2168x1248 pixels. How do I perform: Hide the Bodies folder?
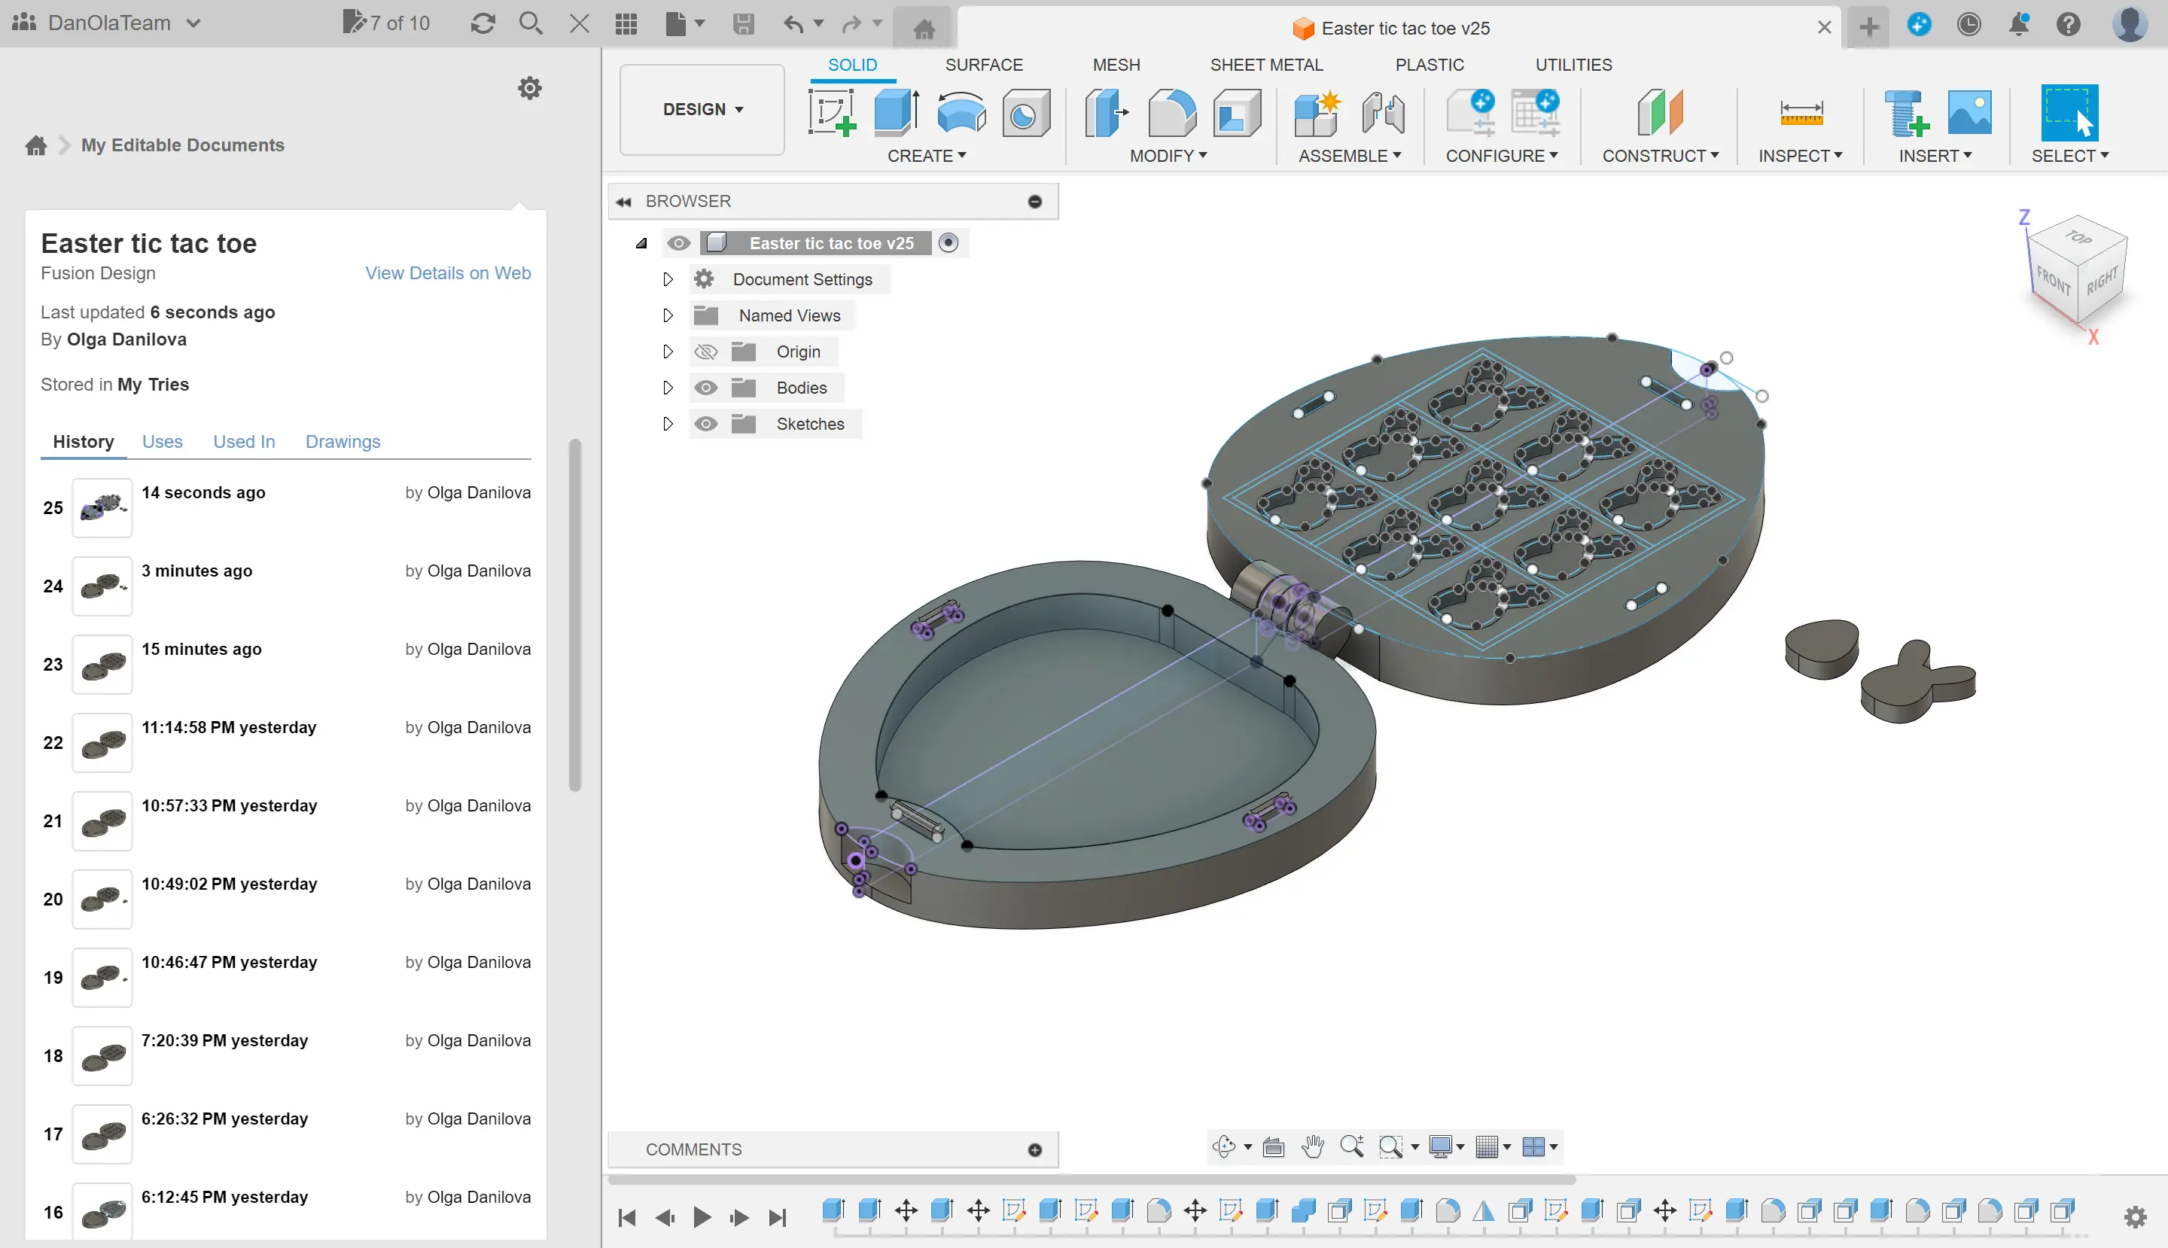(705, 388)
